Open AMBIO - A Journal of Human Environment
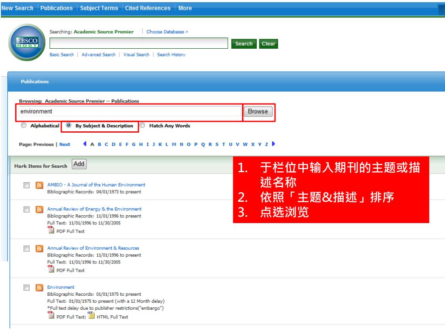Viewport: 445px width, 334px height. pyautogui.click(x=96, y=184)
